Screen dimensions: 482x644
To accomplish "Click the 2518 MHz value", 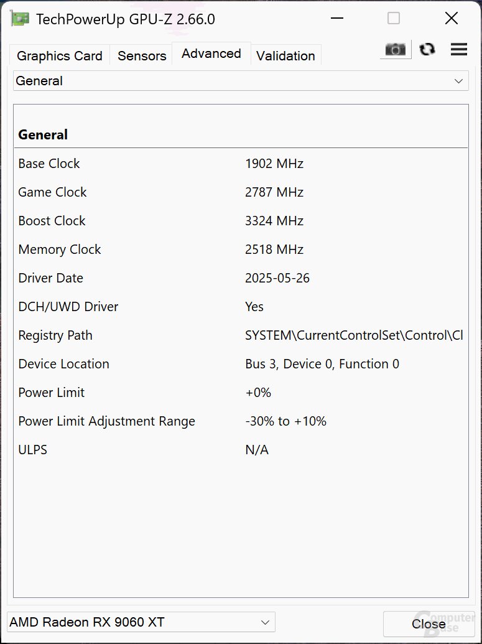I will 274,250.
